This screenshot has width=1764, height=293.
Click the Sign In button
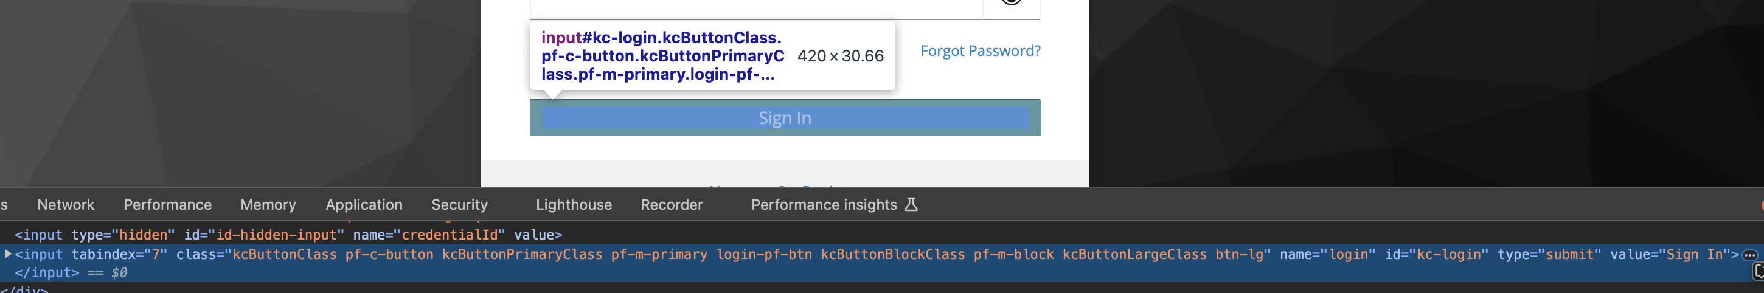tap(785, 118)
